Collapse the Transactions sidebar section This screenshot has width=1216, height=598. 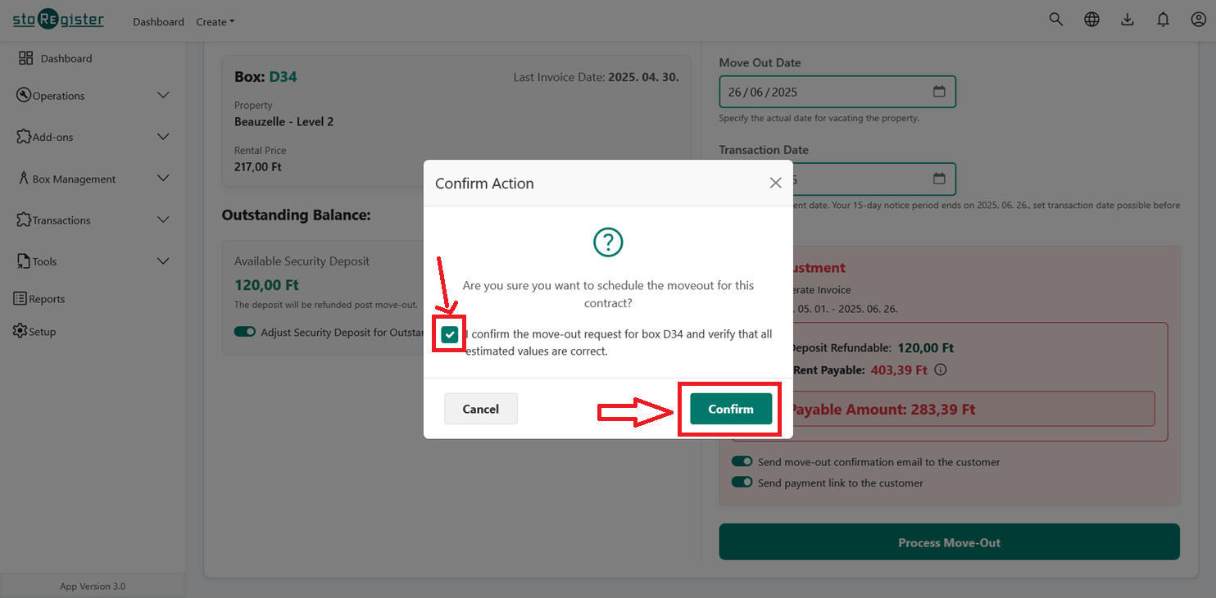click(61, 220)
